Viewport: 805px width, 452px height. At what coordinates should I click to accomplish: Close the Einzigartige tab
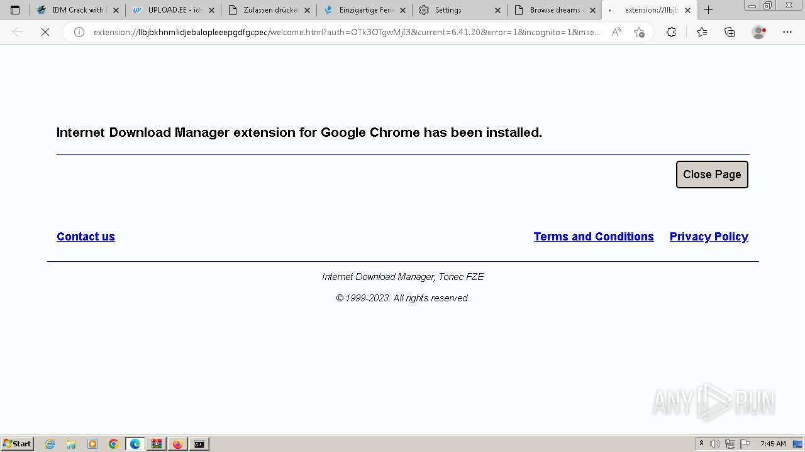[x=403, y=10]
